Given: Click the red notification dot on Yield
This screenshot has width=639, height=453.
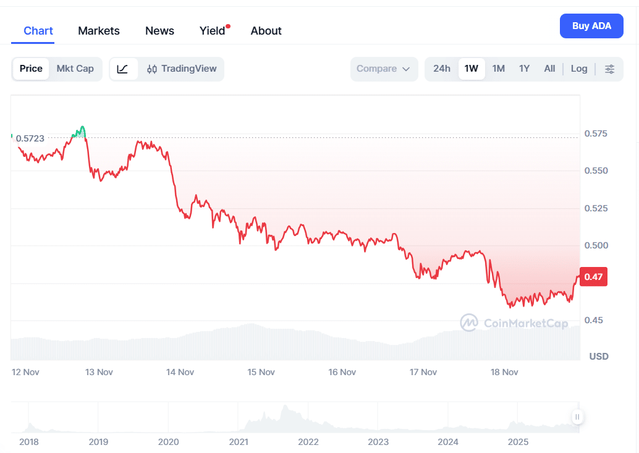Looking at the screenshot, I should coord(228,25).
